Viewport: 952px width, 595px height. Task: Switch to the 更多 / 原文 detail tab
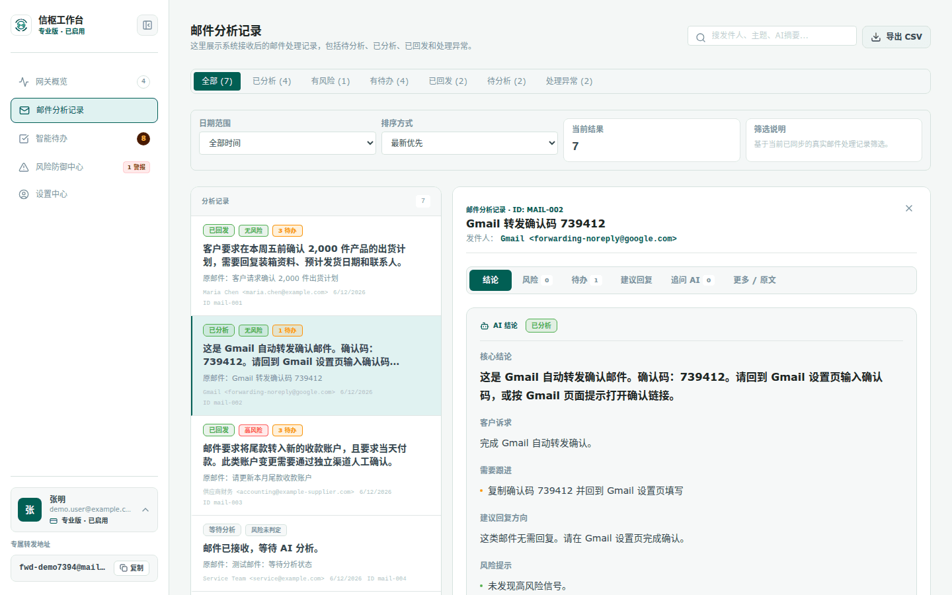pyautogui.click(x=754, y=280)
